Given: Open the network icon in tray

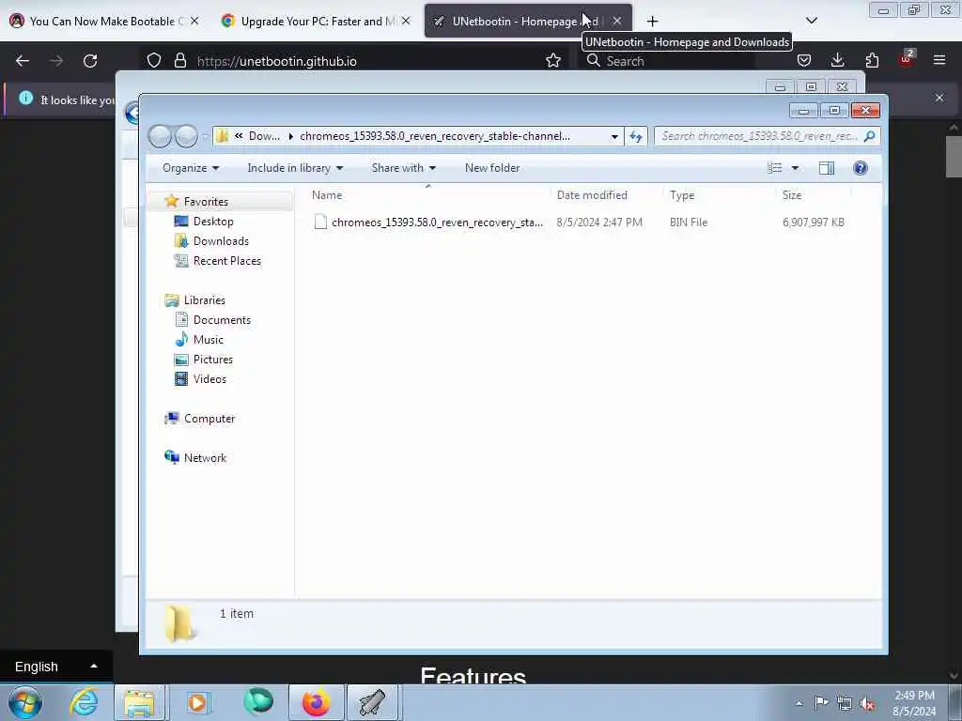Looking at the screenshot, I should 845,703.
